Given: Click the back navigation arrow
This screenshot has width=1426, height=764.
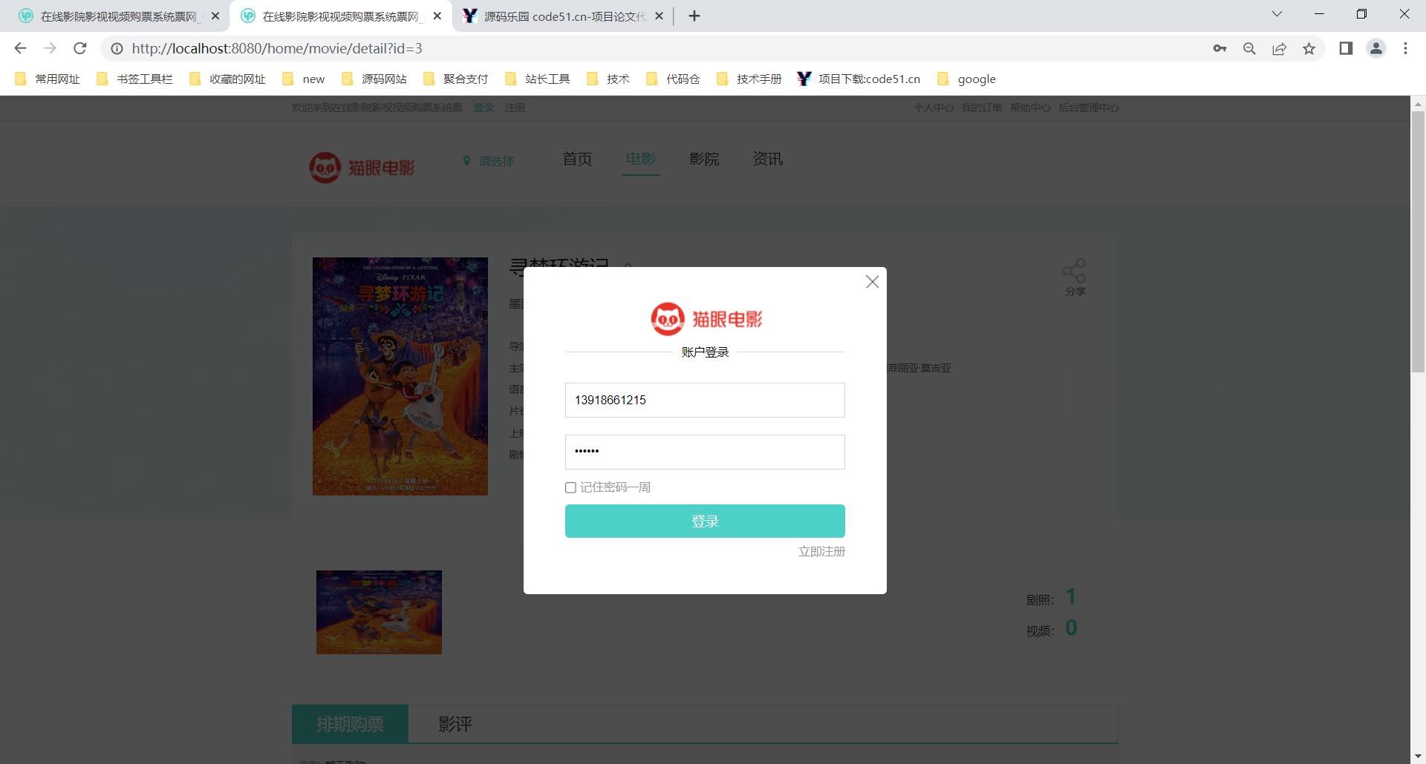Looking at the screenshot, I should click(x=20, y=48).
